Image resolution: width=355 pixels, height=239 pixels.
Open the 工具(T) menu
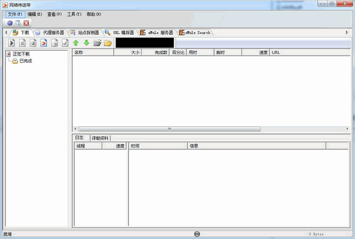click(74, 14)
